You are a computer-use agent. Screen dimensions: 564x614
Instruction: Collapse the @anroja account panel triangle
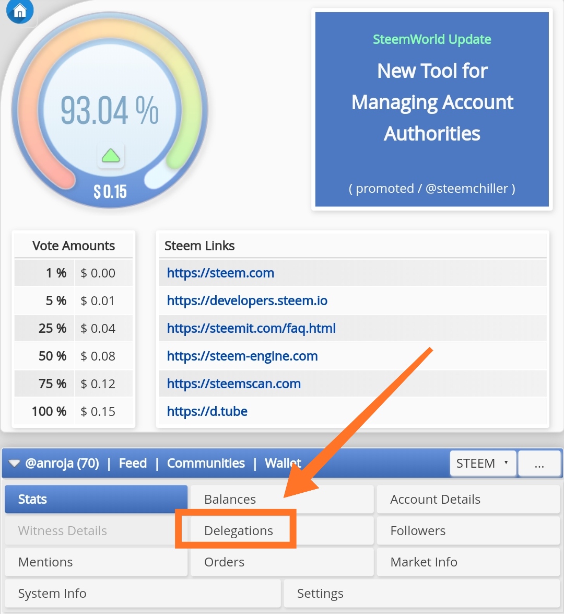click(x=14, y=463)
